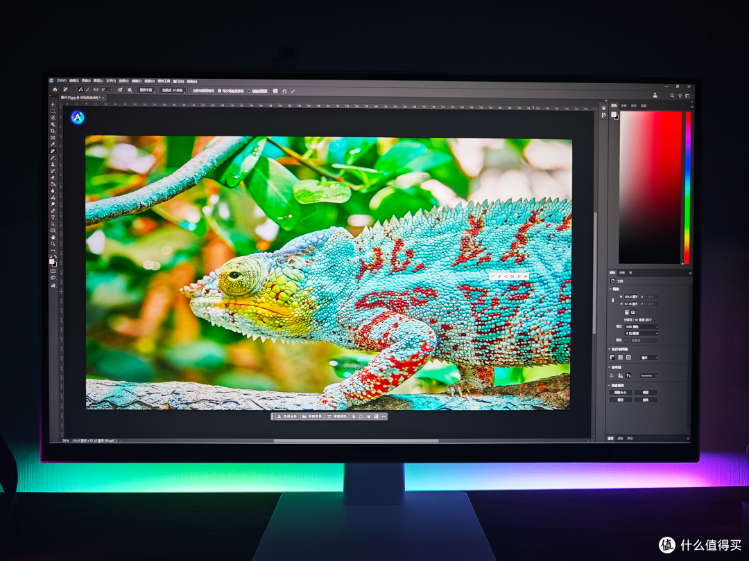Screen dimensions: 749x561
Task: Choose the Type (T) tool
Action: (53, 217)
